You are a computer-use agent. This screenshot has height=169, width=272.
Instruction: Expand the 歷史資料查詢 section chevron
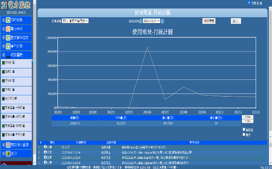tap(4, 38)
